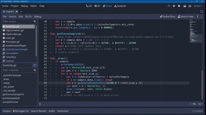Toggle alphabetical sorting of methods
The width and height of the screenshot is (206, 115).
coord(35,65)
